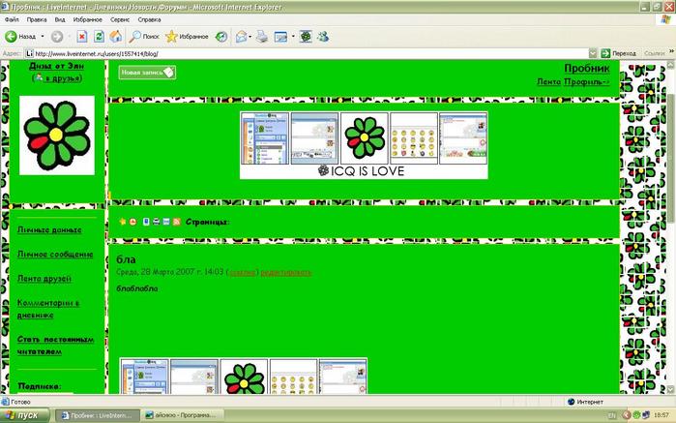
Task: Switch to the Программа taskbar window
Action: (x=184, y=415)
